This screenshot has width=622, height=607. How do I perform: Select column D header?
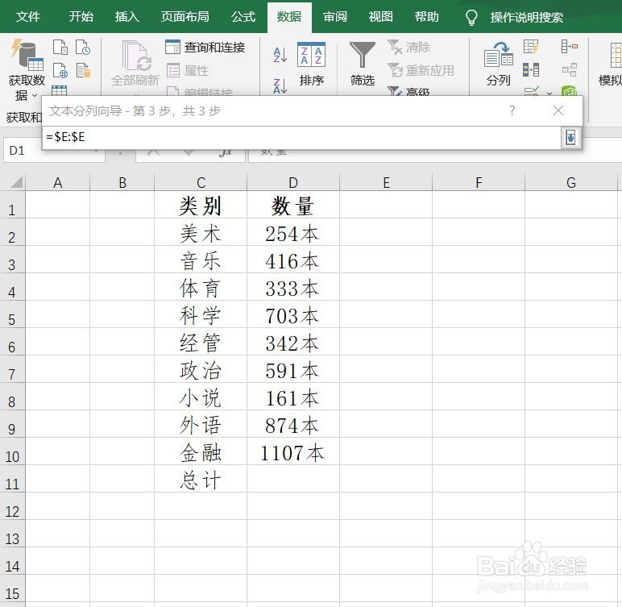click(293, 183)
